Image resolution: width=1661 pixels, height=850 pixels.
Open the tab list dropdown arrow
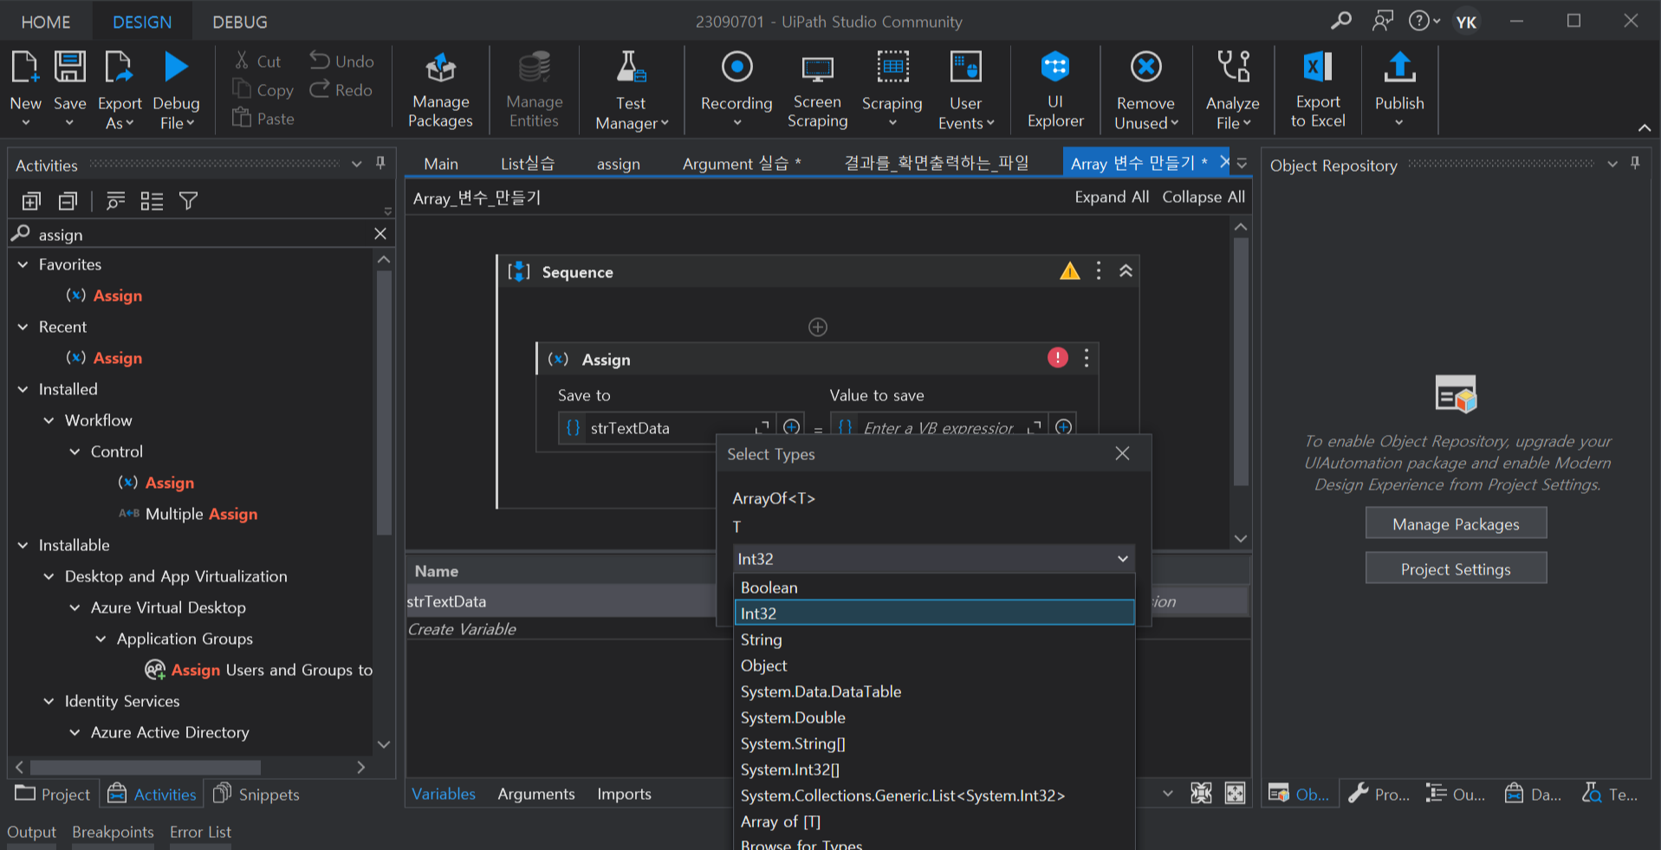coord(1243,163)
